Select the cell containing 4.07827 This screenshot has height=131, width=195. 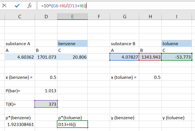124,57
